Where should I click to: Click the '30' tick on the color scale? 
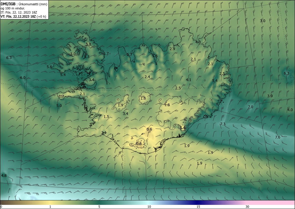[x=248, y=207]
